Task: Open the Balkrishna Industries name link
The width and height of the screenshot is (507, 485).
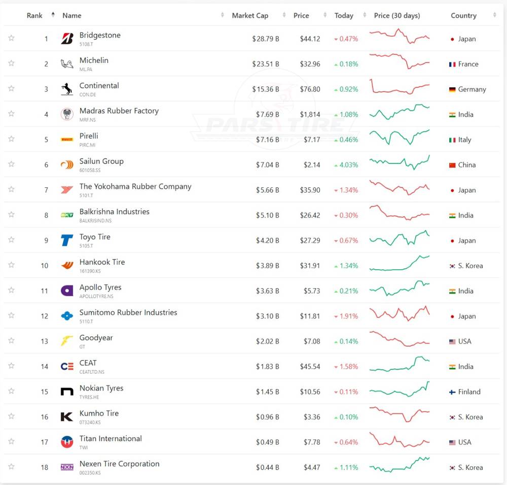Action: [x=115, y=212]
